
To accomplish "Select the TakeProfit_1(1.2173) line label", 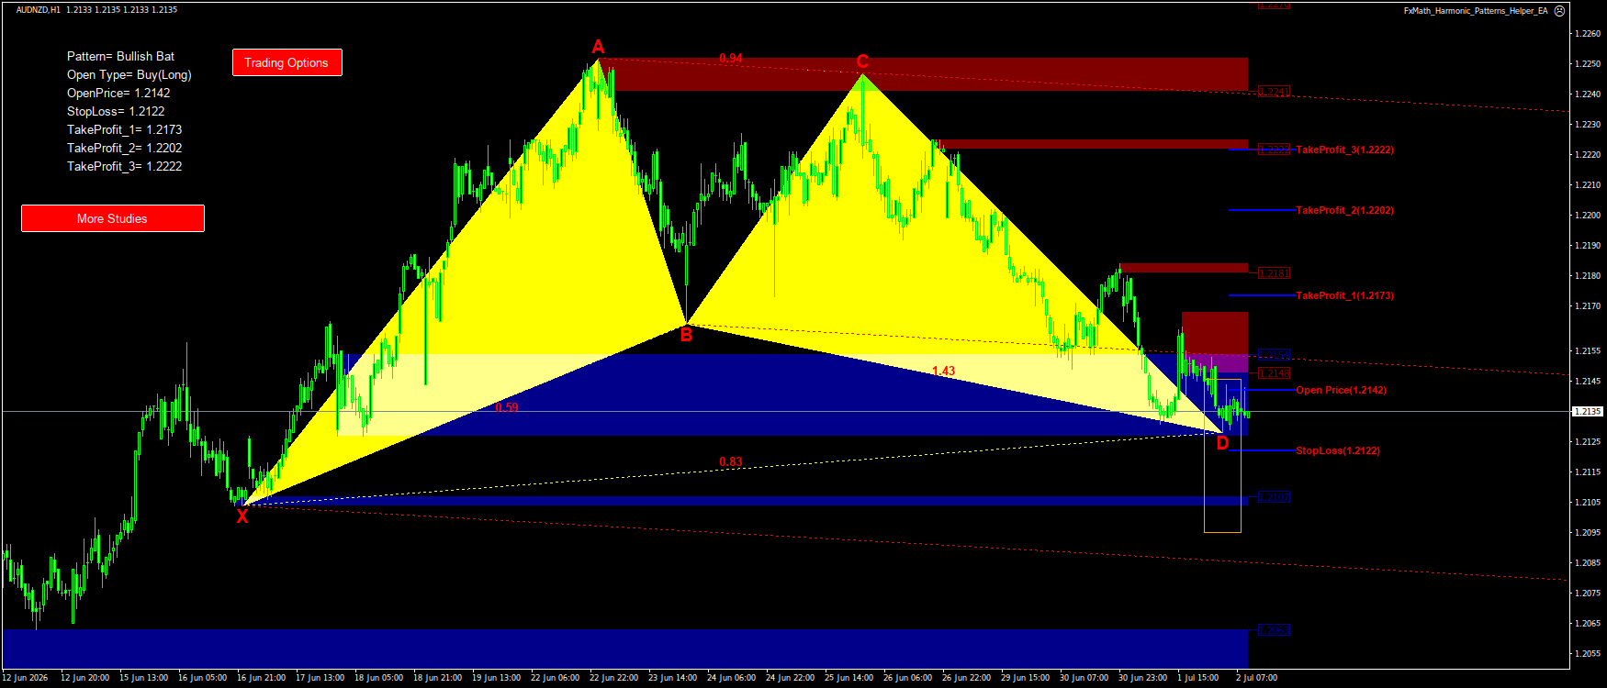I will [x=1344, y=295].
